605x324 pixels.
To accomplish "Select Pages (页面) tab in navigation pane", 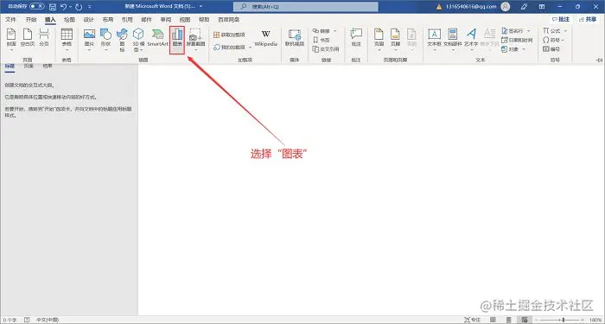I will point(29,67).
